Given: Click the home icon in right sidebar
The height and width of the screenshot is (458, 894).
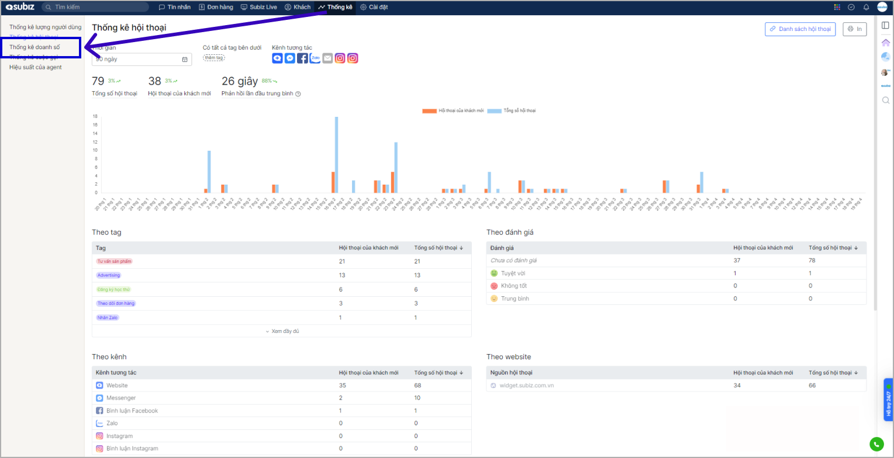Looking at the screenshot, I should 885,42.
